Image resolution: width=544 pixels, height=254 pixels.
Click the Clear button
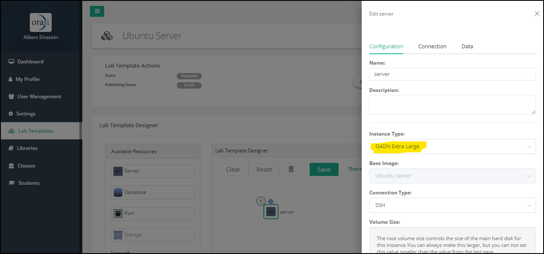[233, 170]
